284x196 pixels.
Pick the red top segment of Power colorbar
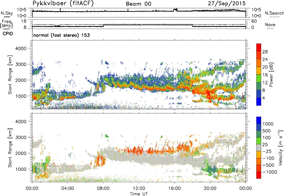click(259, 48)
